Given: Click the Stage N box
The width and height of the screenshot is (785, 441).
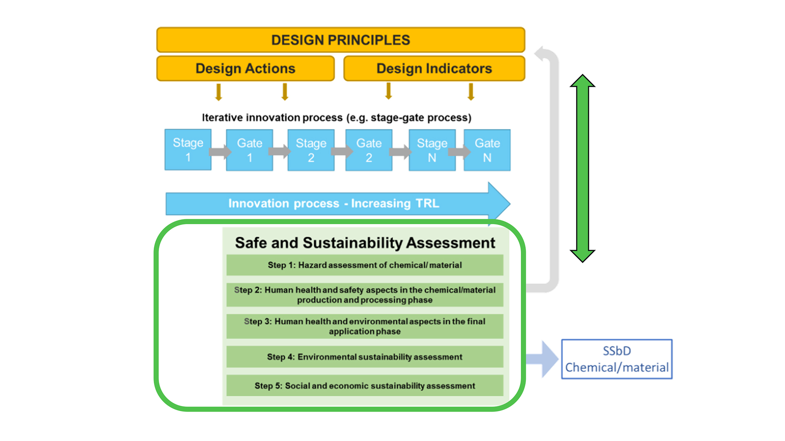Looking at the screenshot, I should coord(432,150).
